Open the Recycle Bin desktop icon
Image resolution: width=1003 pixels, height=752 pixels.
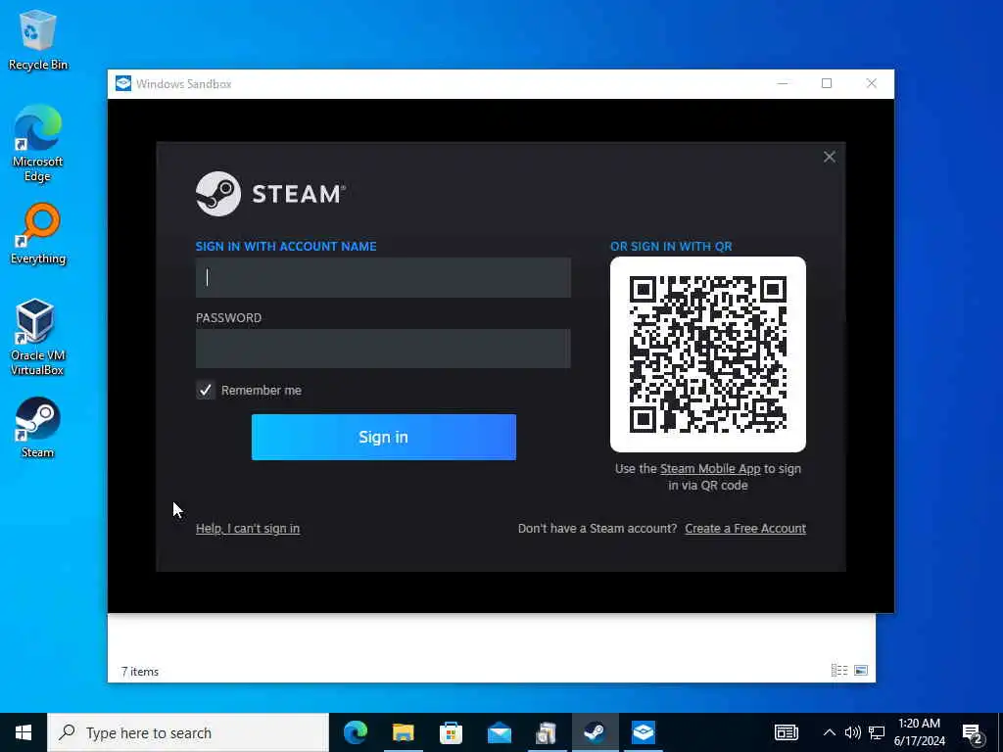click(x=38, y=39)
